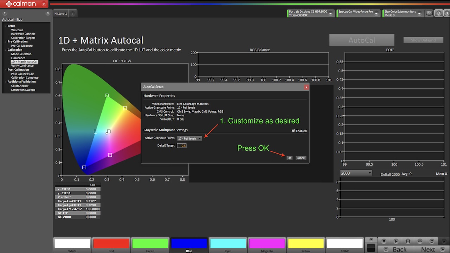
Task: Select the 1D + Matrix AutoCal page
Action: point(24,62)
